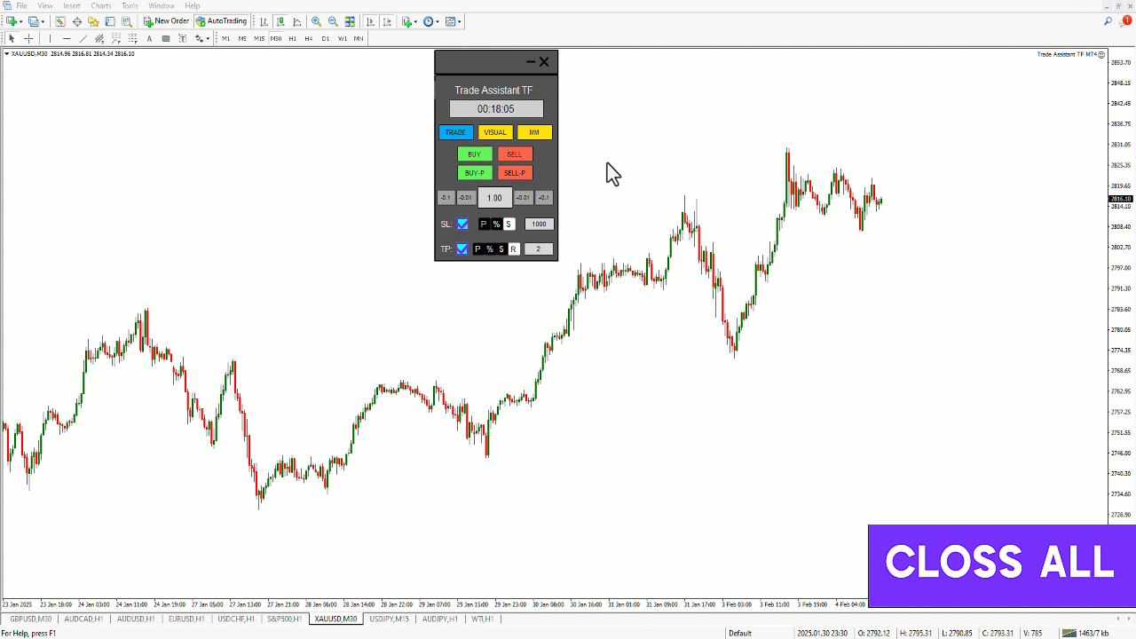Switch to candlestick chart icon
Viewport: 1136px width, 639px height.
point(280,21)
